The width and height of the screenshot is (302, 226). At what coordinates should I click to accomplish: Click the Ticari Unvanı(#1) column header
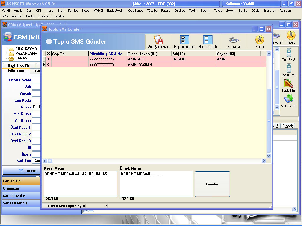pos(150,54)
